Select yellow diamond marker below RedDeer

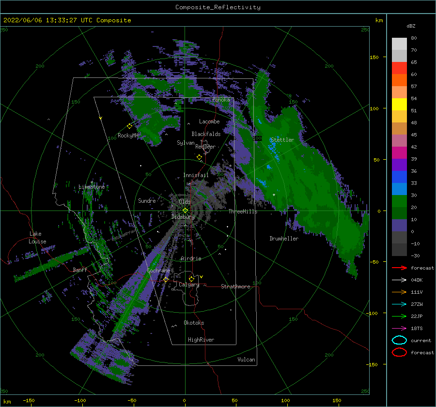[x=199, y=157]
